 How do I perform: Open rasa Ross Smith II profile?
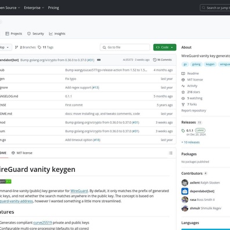202,200
